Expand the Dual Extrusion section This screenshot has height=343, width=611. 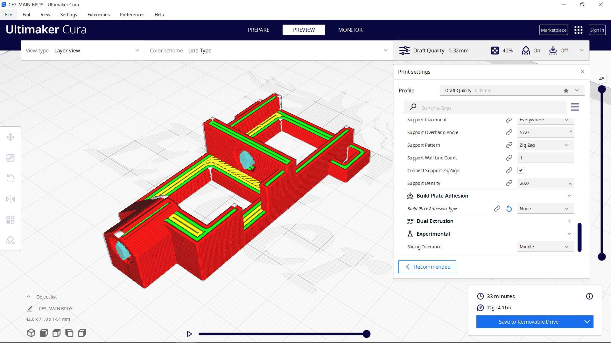pos(569,221)
